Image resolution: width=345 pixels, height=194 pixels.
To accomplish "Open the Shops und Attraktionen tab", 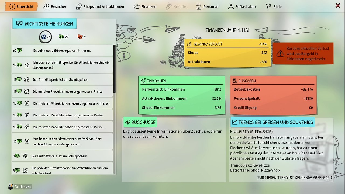I will point(100,6).
